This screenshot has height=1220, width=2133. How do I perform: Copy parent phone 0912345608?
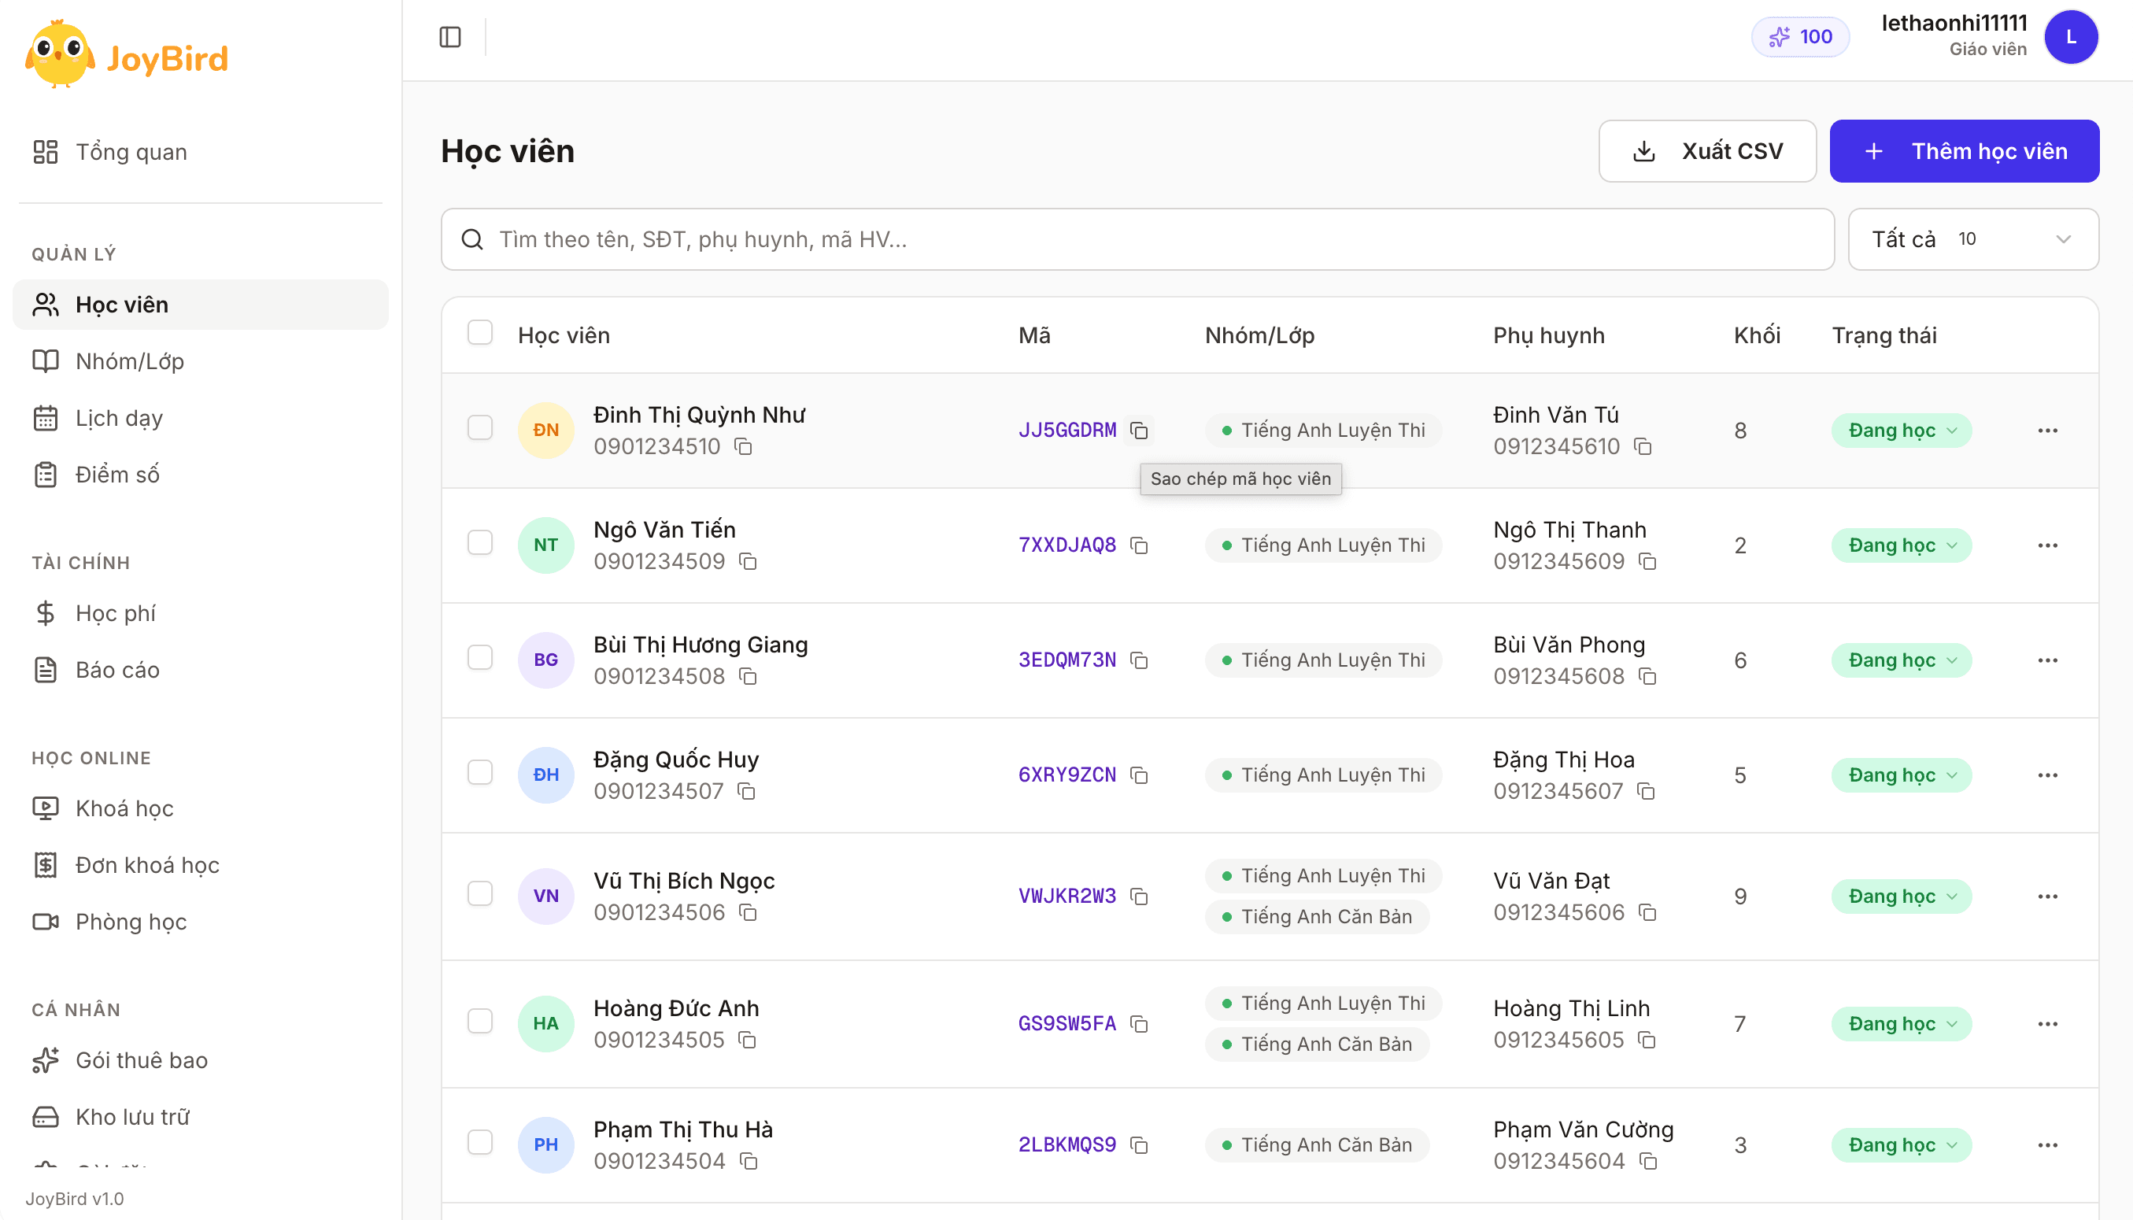pyautogui.click(x=1648, y=676)
